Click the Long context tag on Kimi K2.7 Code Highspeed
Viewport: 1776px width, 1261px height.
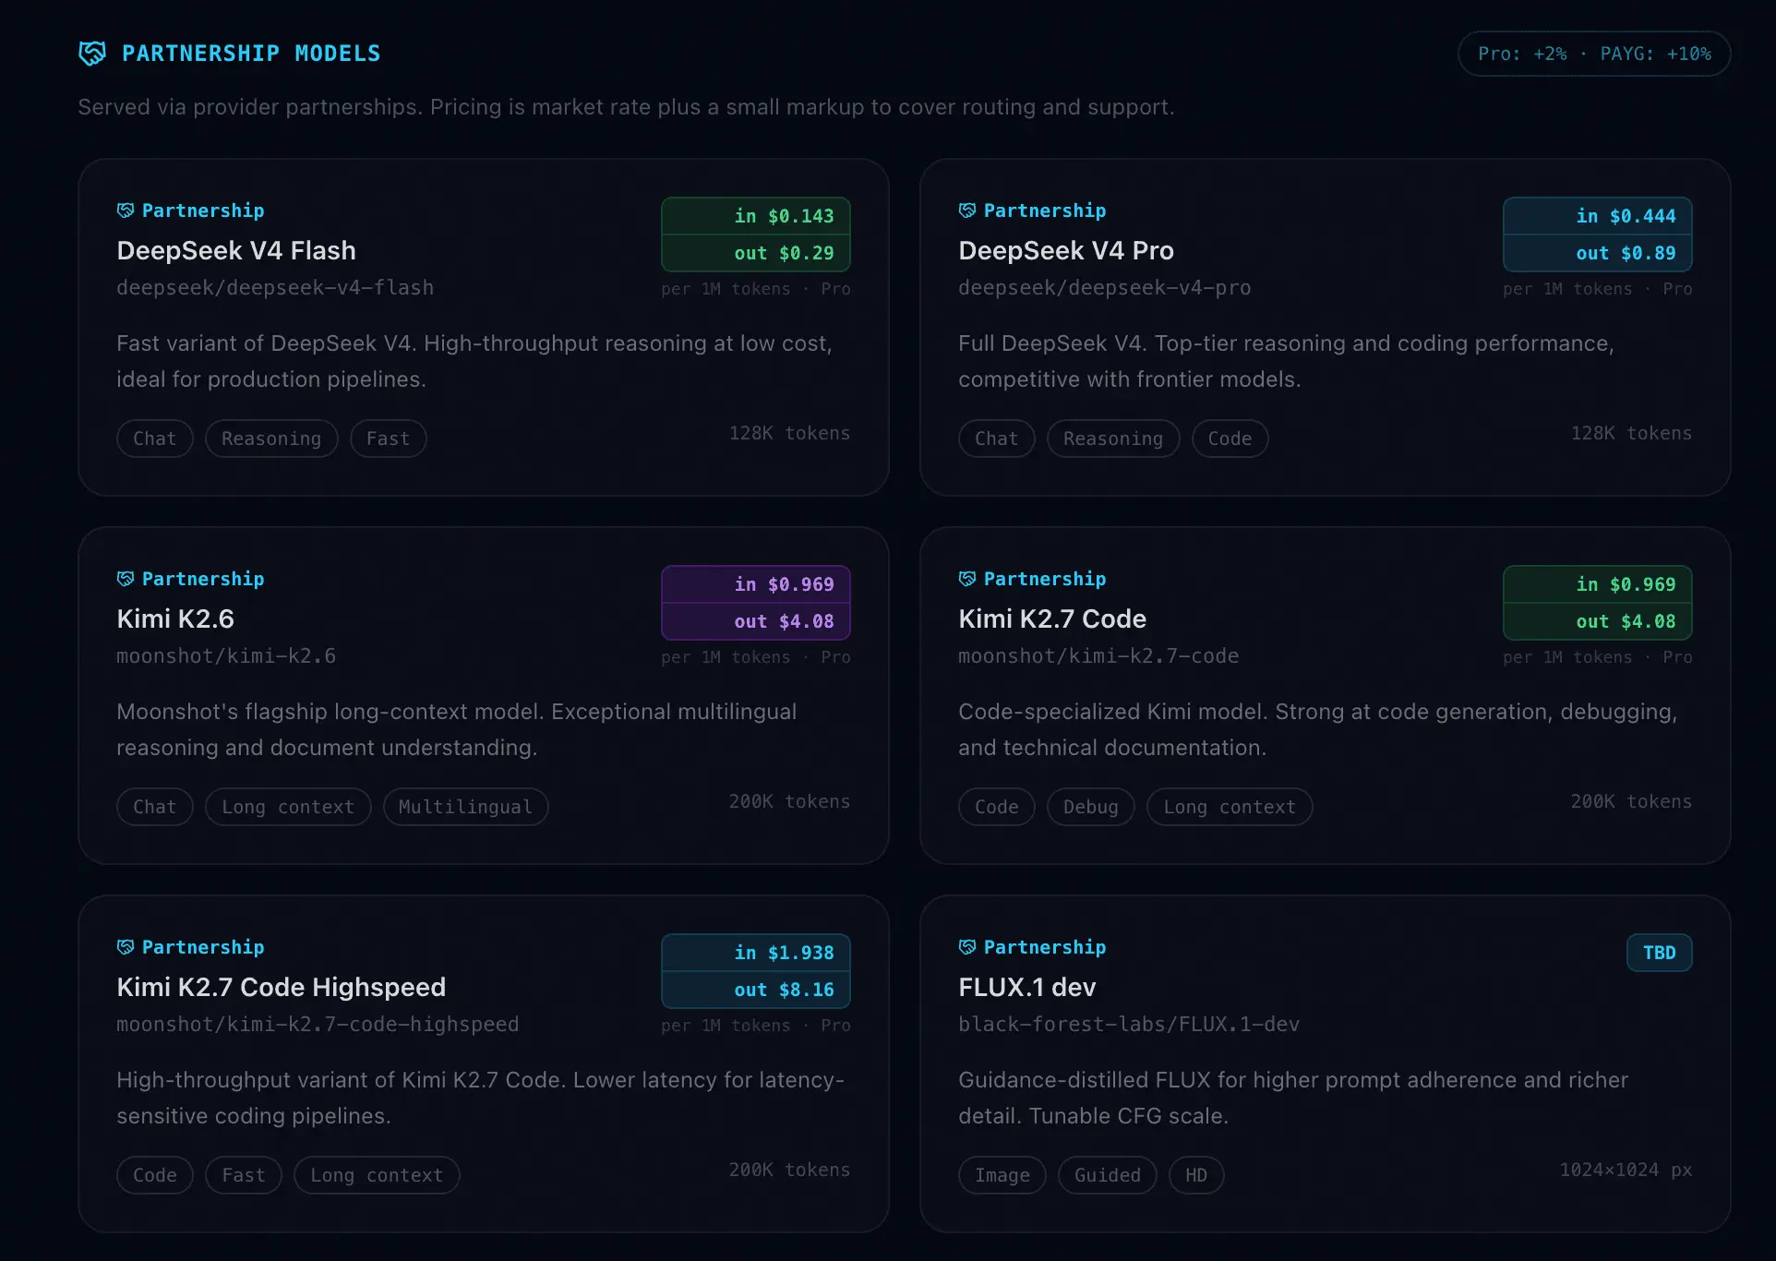[x=377, y=1175]
